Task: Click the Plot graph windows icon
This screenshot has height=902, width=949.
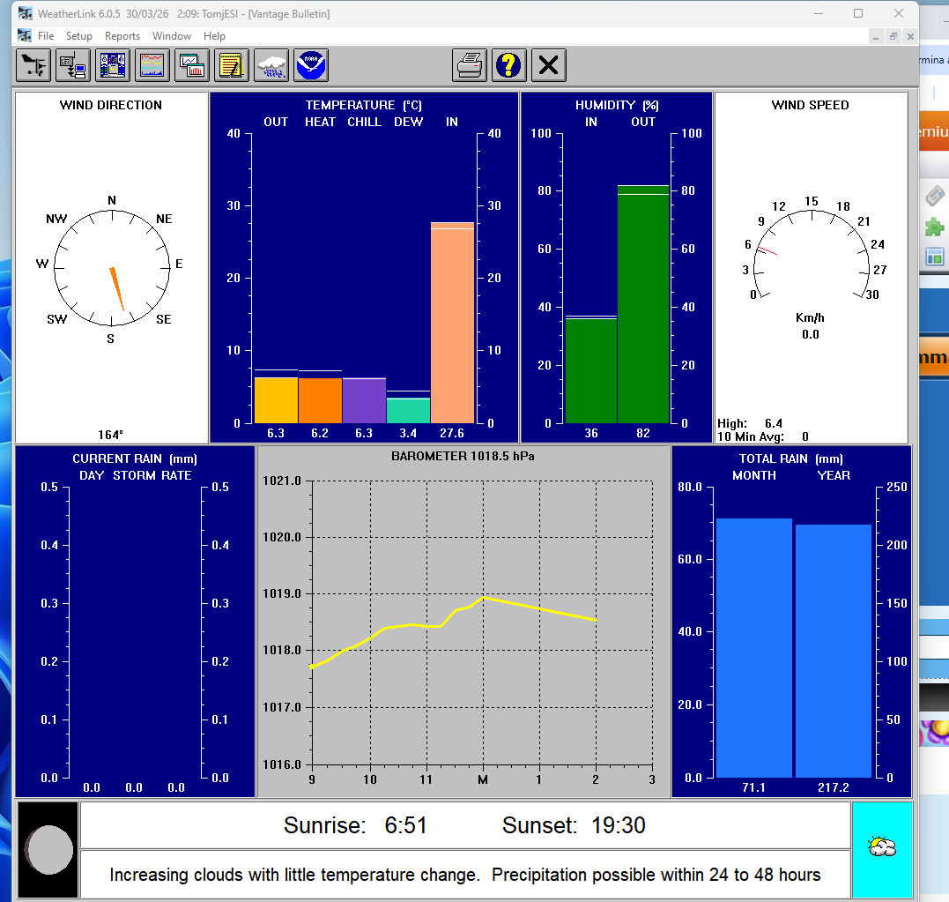Action: pyautogui.click(x=192, y=65)
